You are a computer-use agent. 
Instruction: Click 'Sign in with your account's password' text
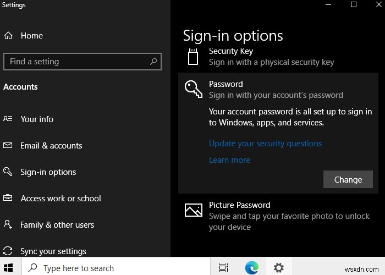coord(276,95)
